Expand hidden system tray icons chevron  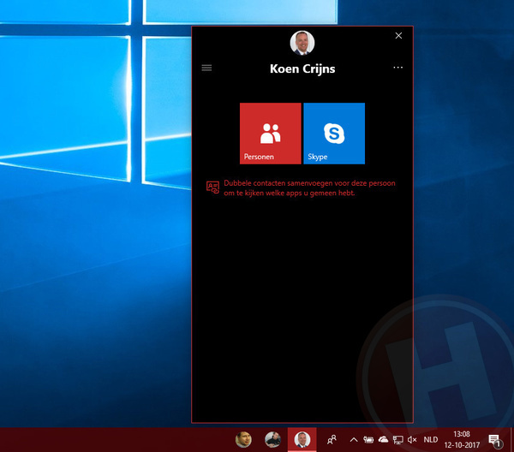[354, 440]
